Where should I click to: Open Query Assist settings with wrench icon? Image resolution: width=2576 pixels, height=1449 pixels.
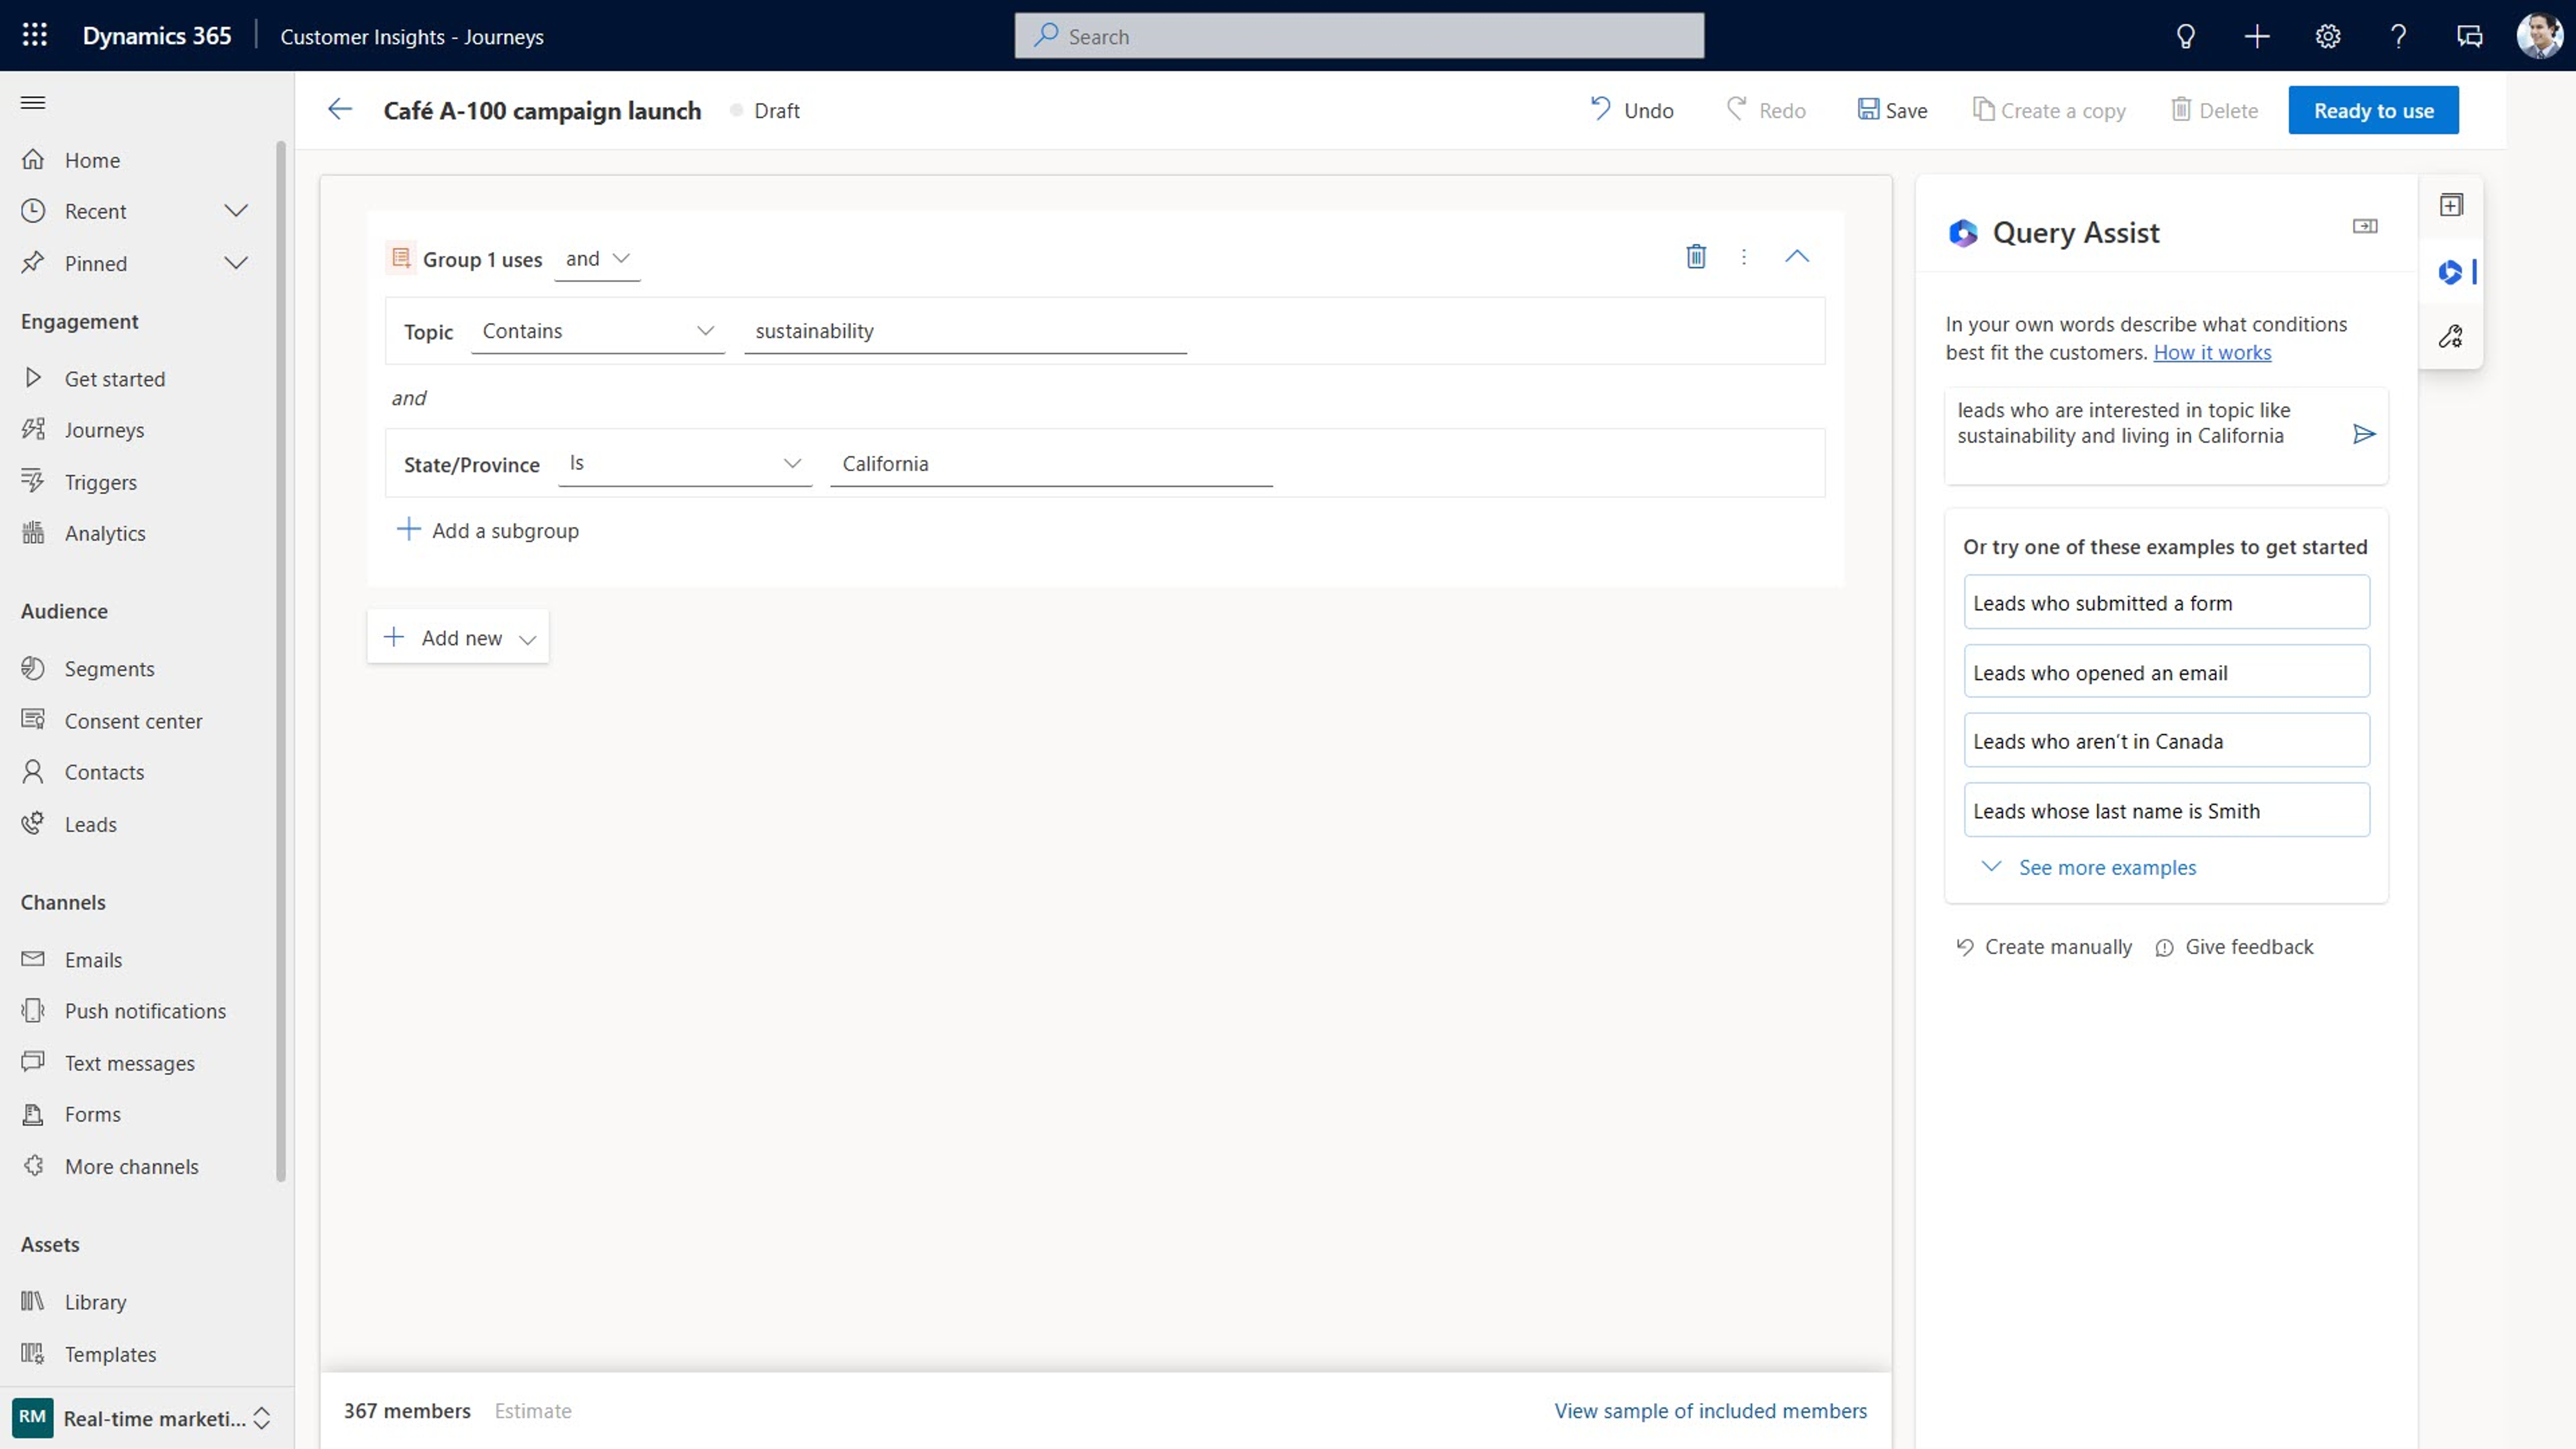pyautogui.click(x=2451, y=336)
